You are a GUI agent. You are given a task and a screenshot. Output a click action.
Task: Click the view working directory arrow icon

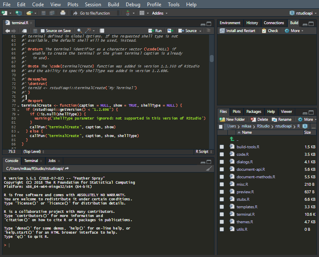point(66,168)
